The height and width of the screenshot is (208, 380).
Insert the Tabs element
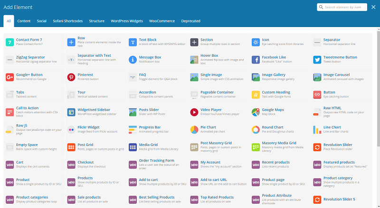click(34, 94)
